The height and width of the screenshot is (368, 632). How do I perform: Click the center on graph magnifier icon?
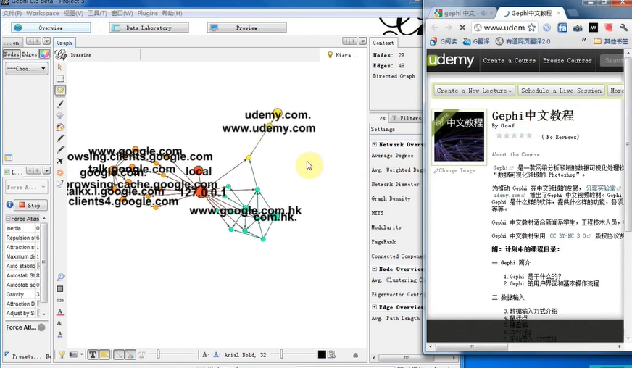coord(60,277)
